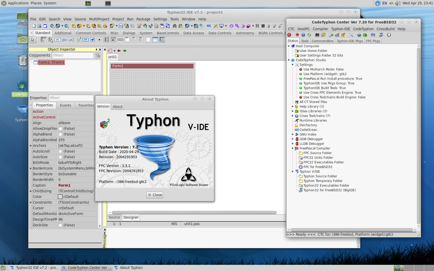Expand the BorderIcons property
This screenshot has width=434, height=271.
[x=31, y=168]
